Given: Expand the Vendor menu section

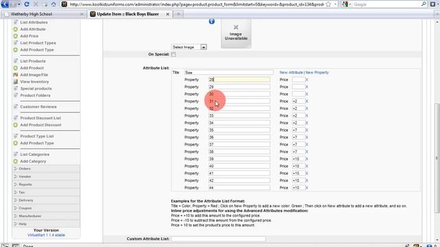Looking at the screenshot, I should [x=46, y=177].
